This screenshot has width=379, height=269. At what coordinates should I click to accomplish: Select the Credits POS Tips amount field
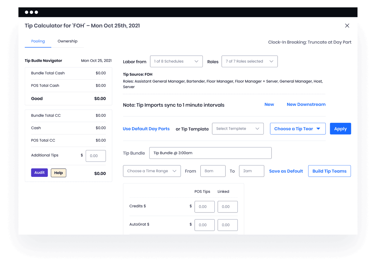tap(204, 207)
